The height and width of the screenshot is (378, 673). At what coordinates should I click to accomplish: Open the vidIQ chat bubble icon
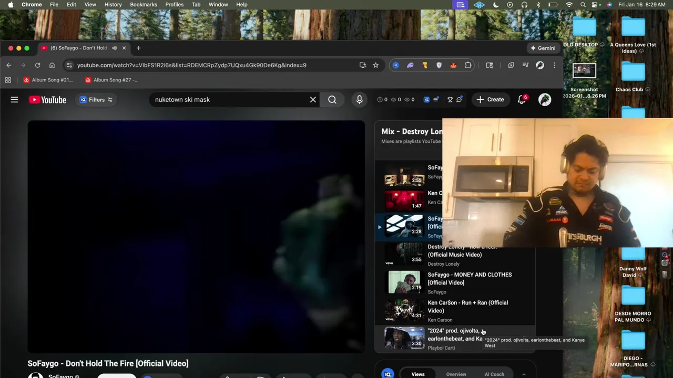click(459, 100)
